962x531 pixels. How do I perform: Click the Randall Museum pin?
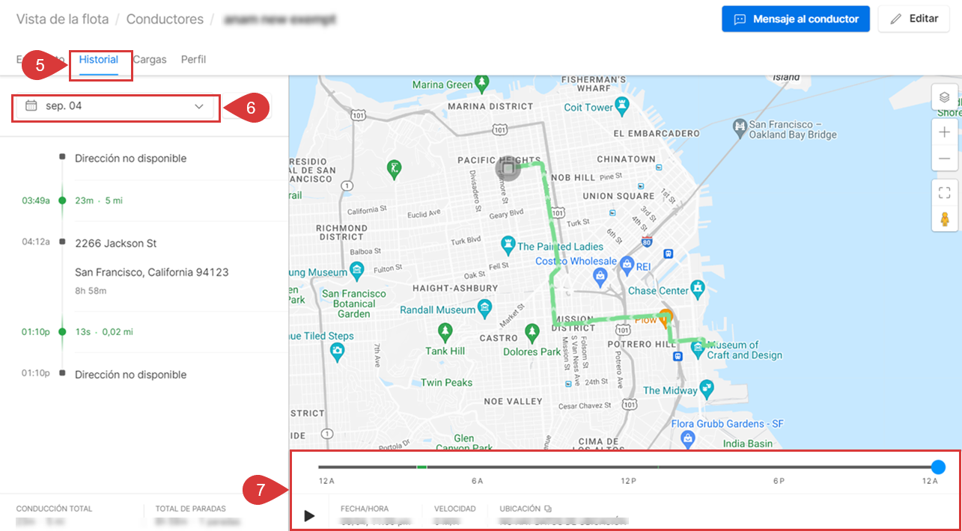click(484, 307)
